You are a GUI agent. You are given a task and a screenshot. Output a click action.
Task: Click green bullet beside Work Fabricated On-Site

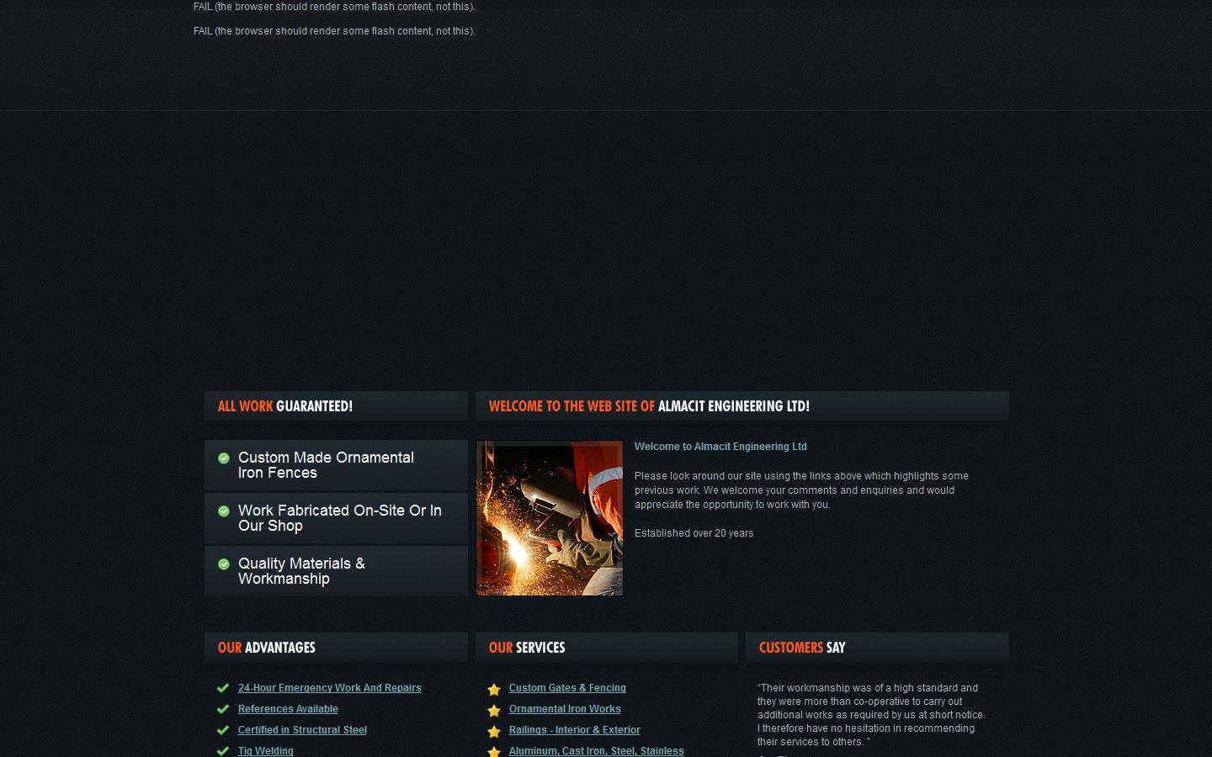click(x=224, y=511)
